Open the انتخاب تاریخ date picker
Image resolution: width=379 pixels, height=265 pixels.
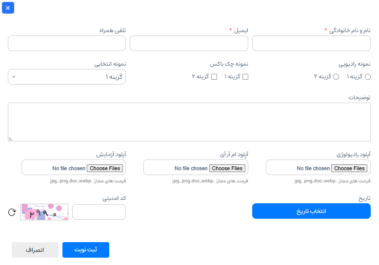311,211
